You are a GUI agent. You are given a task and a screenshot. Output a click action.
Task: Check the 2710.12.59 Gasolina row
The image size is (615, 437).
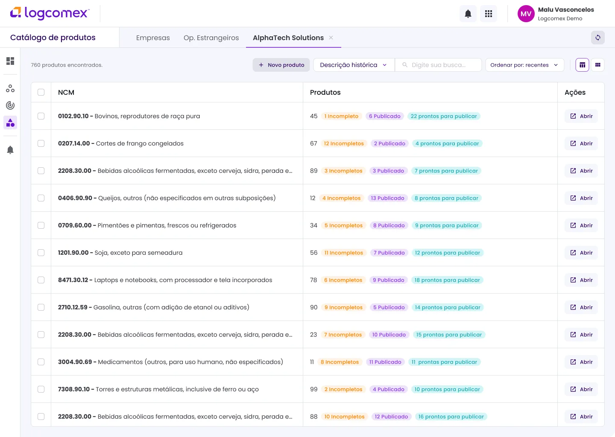click(41, 307)
